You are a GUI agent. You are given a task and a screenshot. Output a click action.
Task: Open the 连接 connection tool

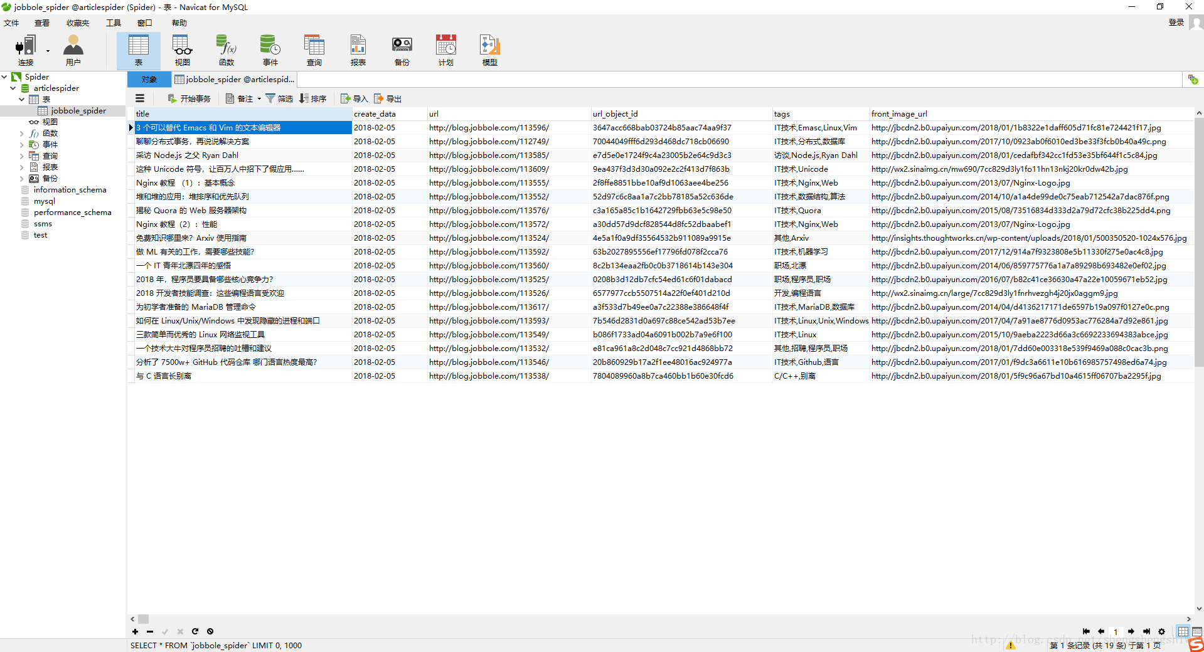pyautogui.click(x=26, y=50)
